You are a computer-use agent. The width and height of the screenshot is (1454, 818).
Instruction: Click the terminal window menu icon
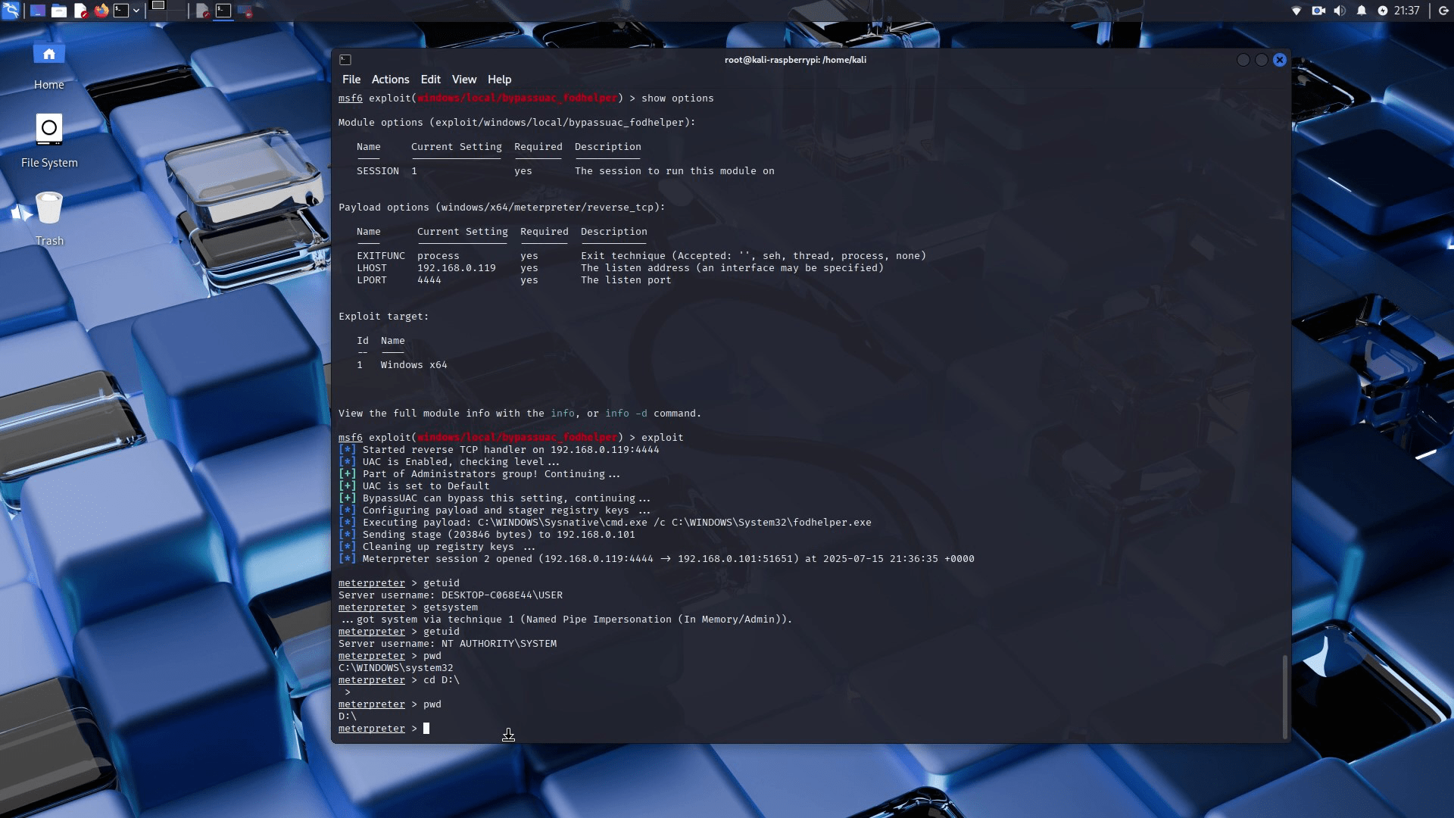coord(345,60)
